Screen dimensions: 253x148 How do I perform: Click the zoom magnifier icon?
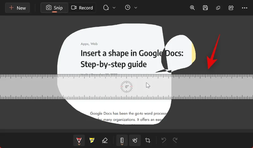click(x=192, y=8)
